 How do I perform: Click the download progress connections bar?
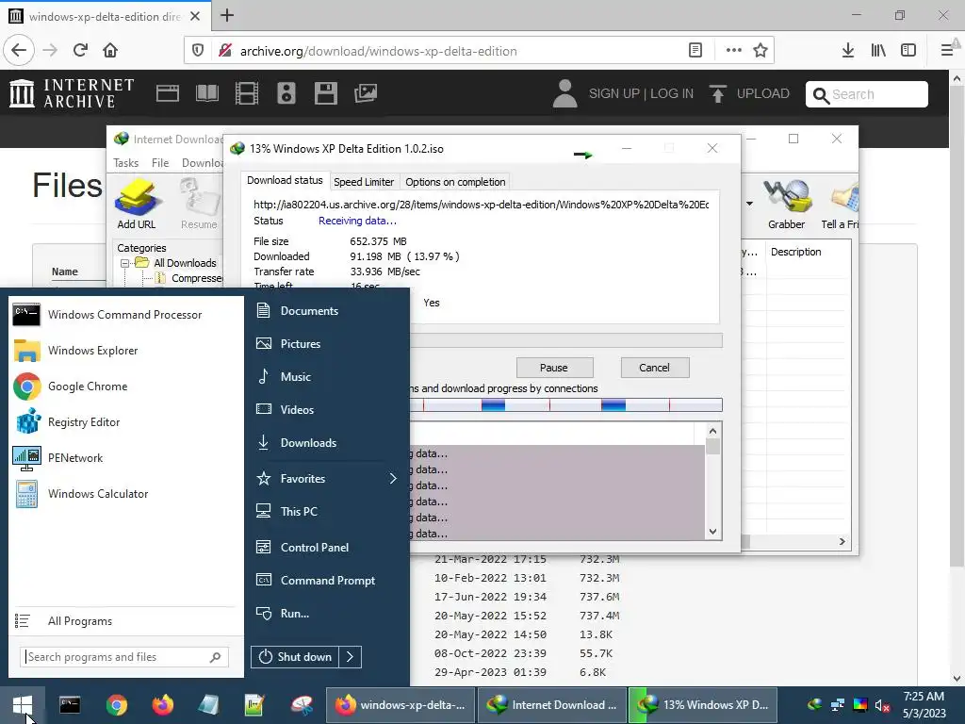(566, 405)
